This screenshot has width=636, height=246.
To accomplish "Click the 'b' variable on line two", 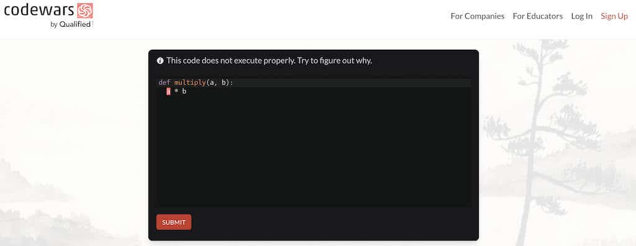I will coord(184,92).
